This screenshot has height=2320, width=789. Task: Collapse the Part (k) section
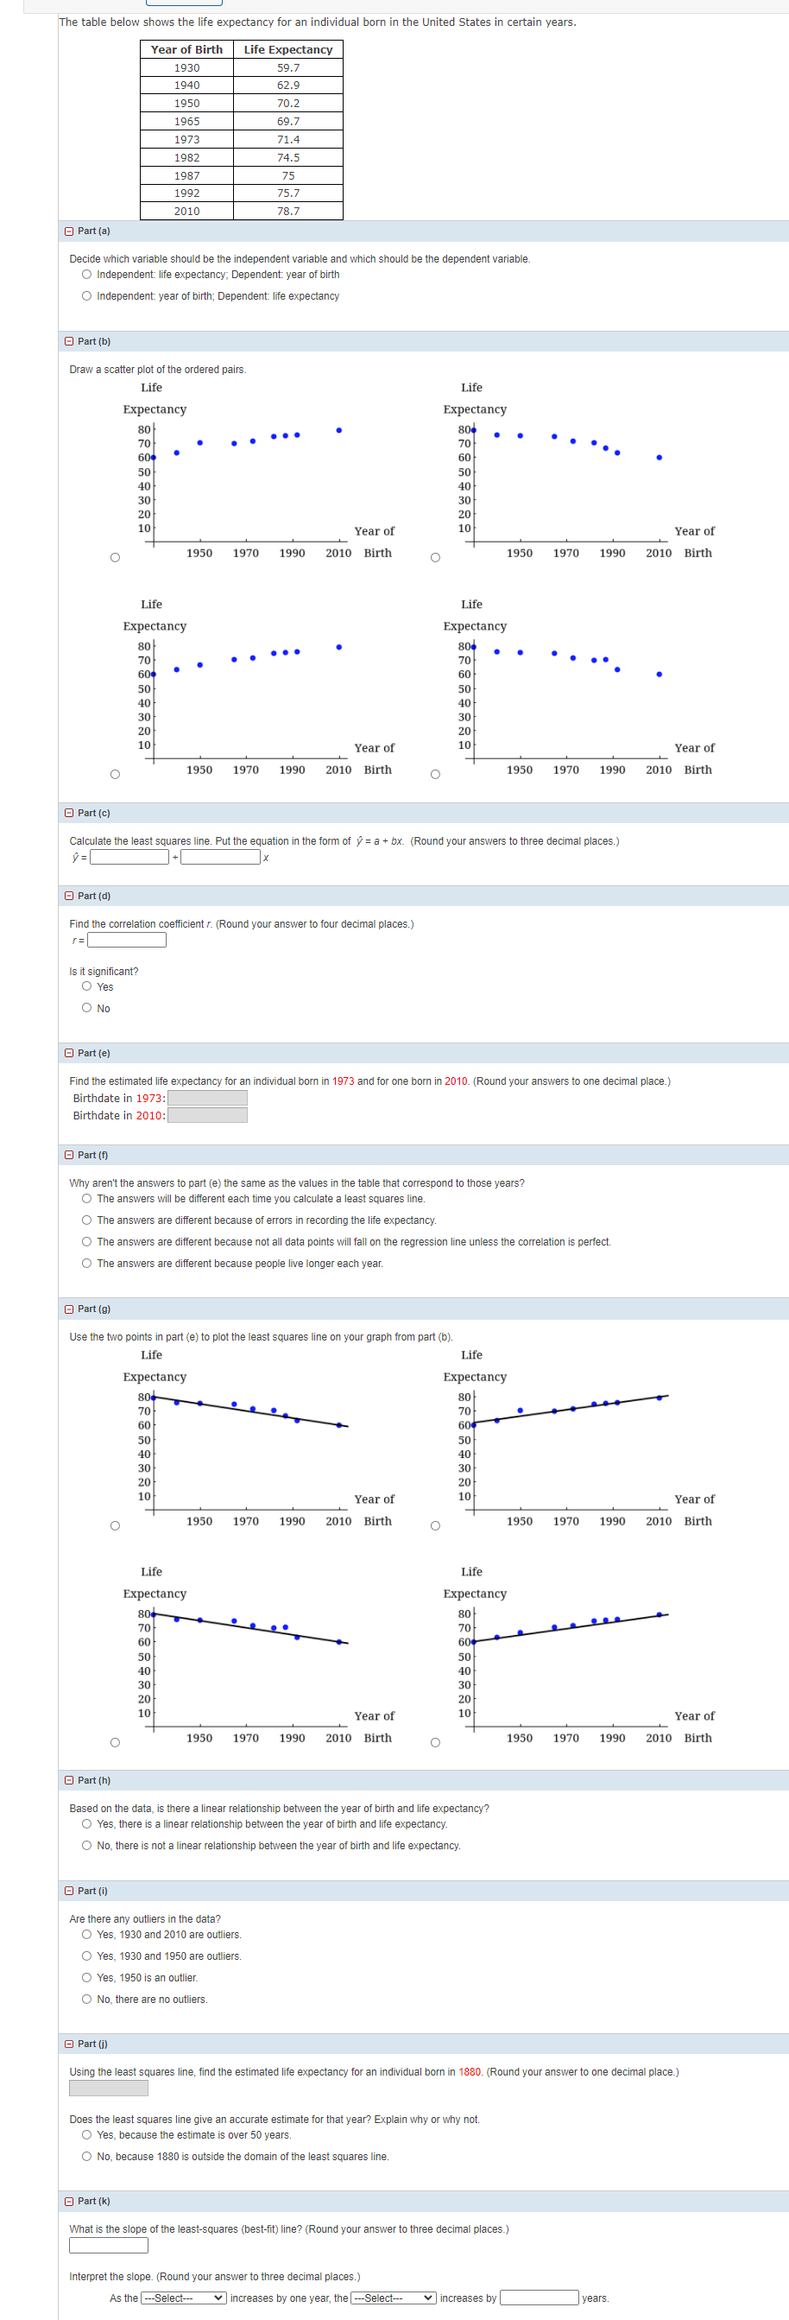(x=69, y=2201)
